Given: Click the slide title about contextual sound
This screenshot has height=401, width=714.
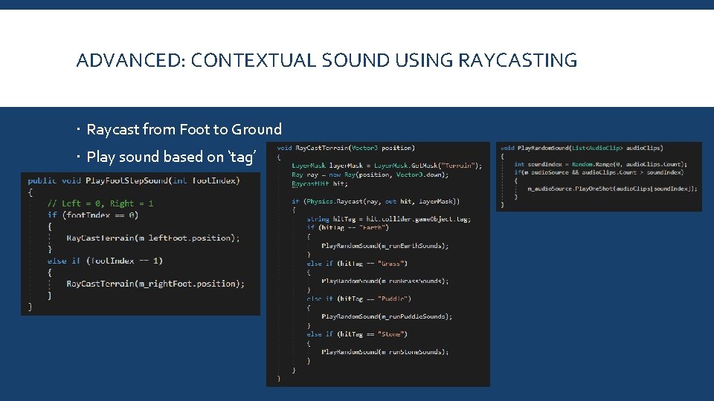Looking at the screenshot, I should (327, 60).
